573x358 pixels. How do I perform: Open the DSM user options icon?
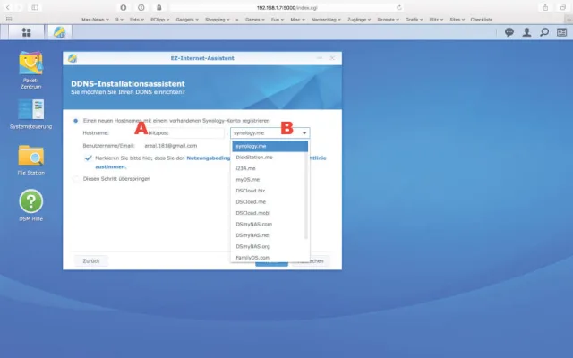coord(526,32)
